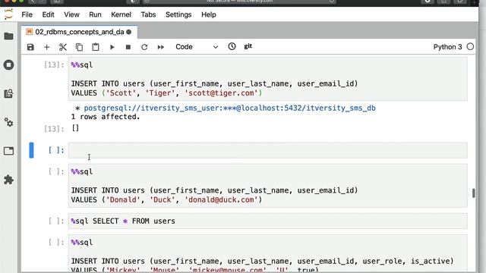This screenshot has height=273, width=486.
Task: Click the notebook vertical scrollbar thumb
Action: (474, 193)
